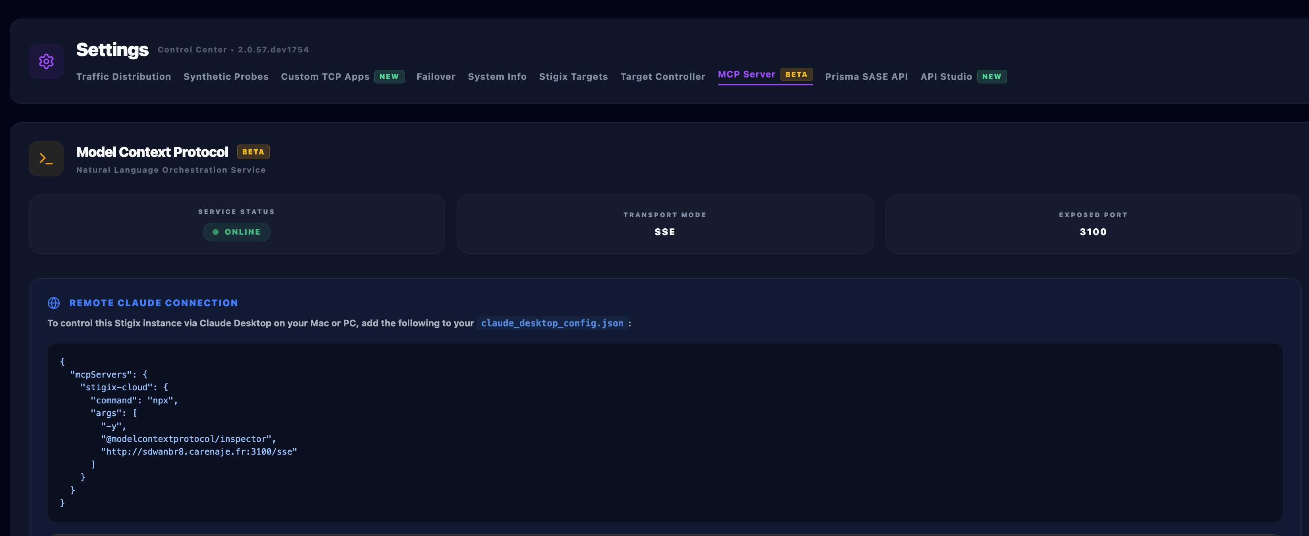Viewport: 1309px width, 536px height.
Task: Click the NEW badge next to API Studio
Action: tap(991, 77)
